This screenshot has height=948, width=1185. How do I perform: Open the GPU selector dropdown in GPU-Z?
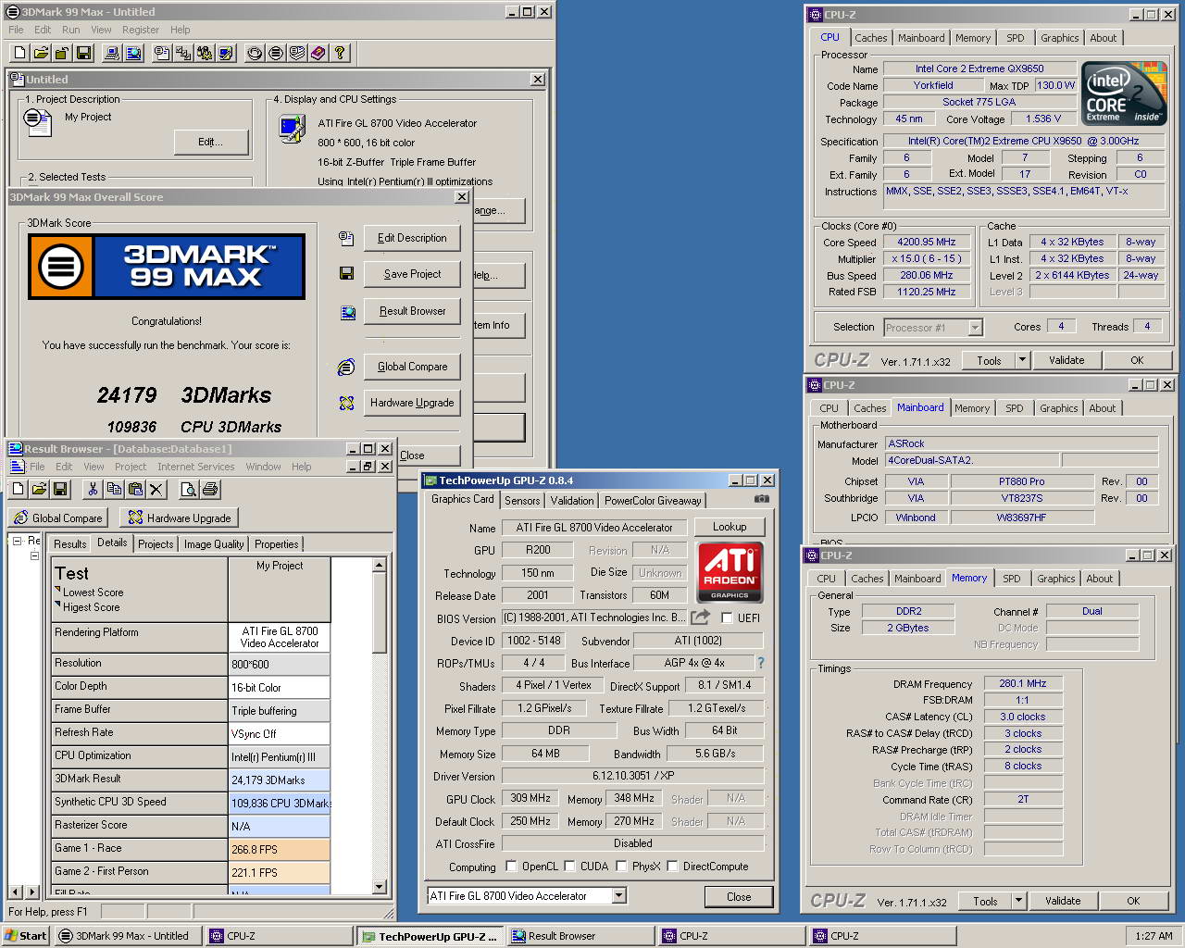[x=619, y=895]
